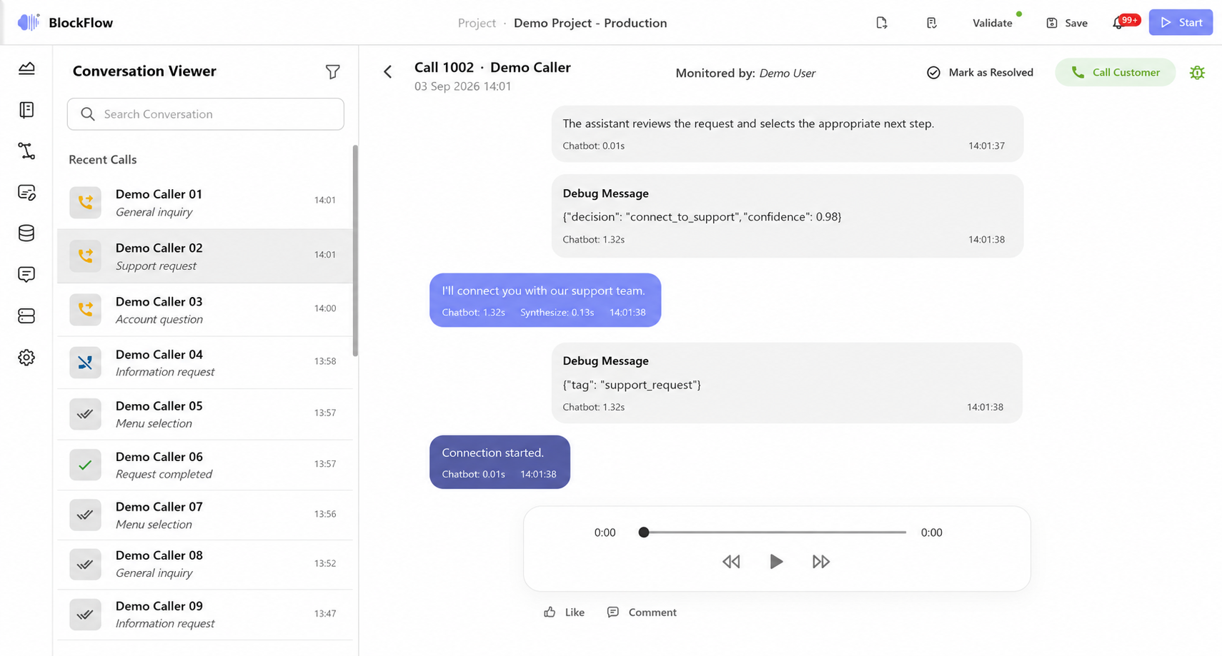Select Demo Caller 06 Request completed call

204,465
